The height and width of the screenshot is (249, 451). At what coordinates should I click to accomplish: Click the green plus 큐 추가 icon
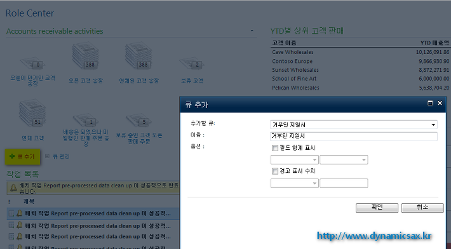coord(12,156)
